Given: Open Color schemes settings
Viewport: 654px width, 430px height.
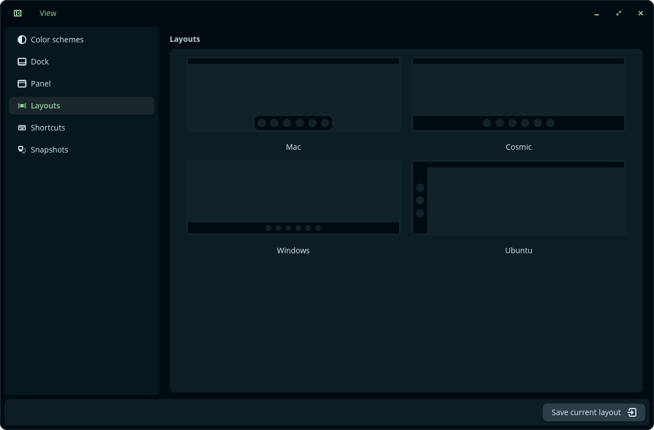Looking at the screenshot, I should point(82,40).
